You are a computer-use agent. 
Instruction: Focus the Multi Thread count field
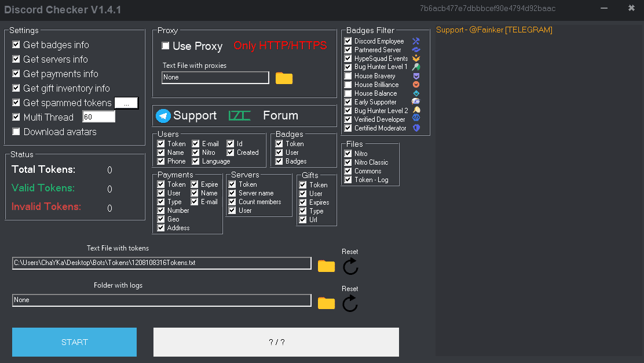tap(98, 117)
